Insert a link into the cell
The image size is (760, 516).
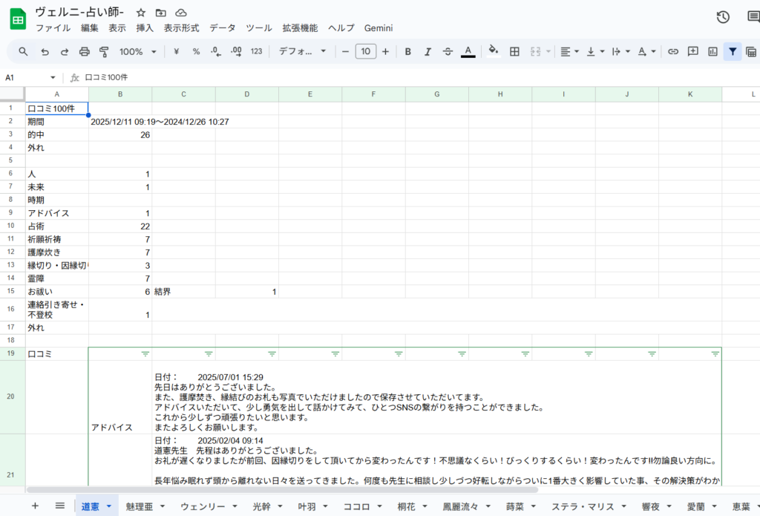coord(673,52)
